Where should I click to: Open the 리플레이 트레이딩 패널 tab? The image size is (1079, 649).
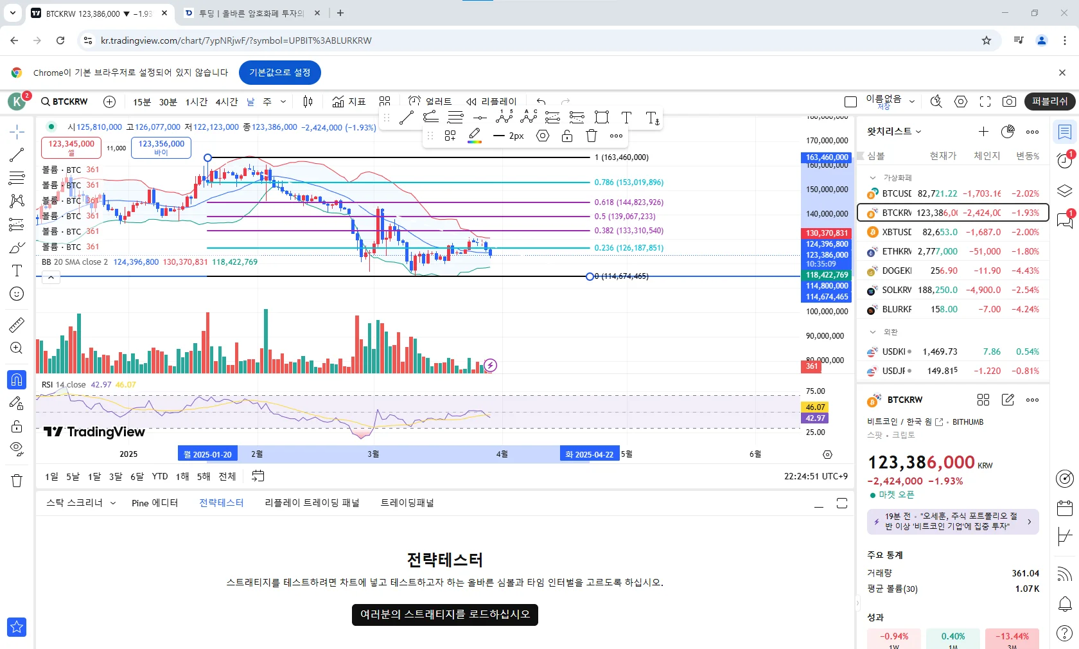312,503
